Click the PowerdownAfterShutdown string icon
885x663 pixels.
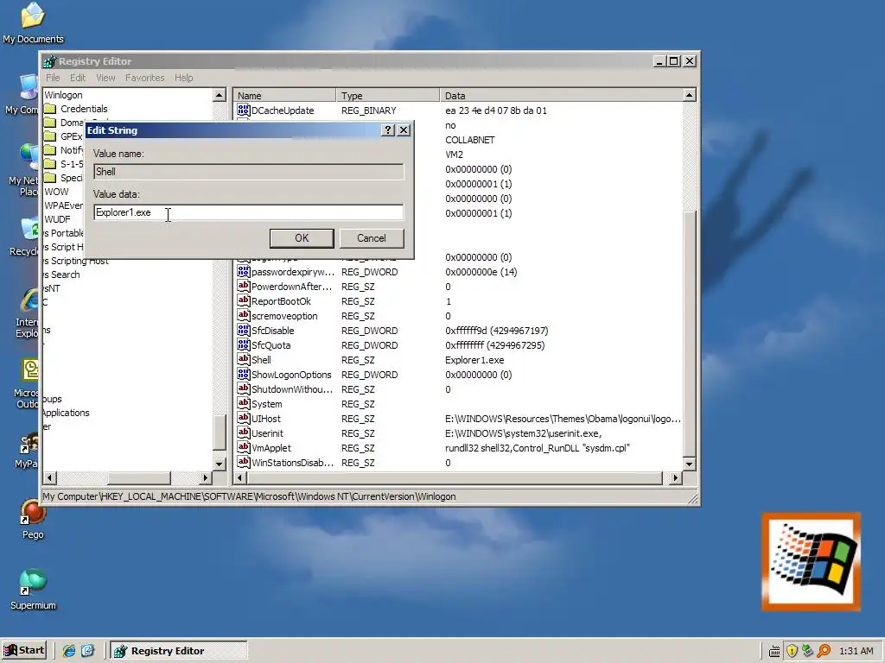[243, 286]
